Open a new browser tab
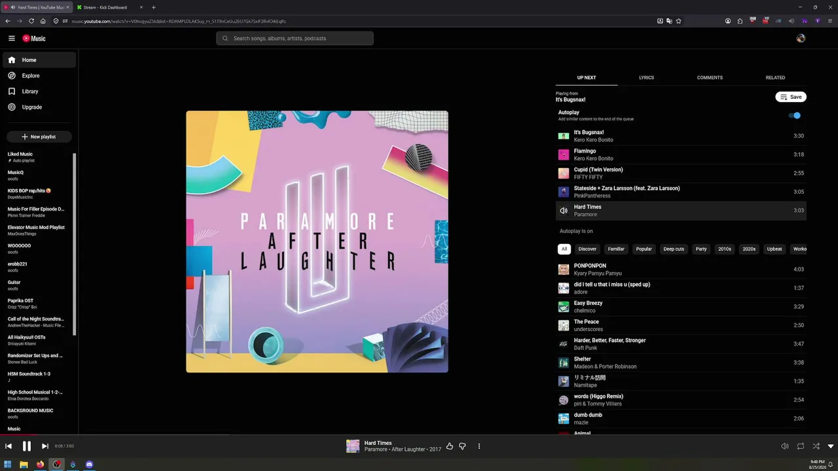The width and height of the screenshot is (838, 471). [154, 7]
